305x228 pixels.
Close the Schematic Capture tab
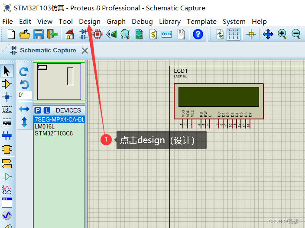(x=85, y=51)
